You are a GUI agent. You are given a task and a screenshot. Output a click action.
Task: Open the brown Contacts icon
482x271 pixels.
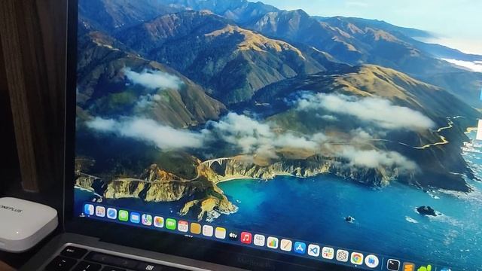(196, 228)
